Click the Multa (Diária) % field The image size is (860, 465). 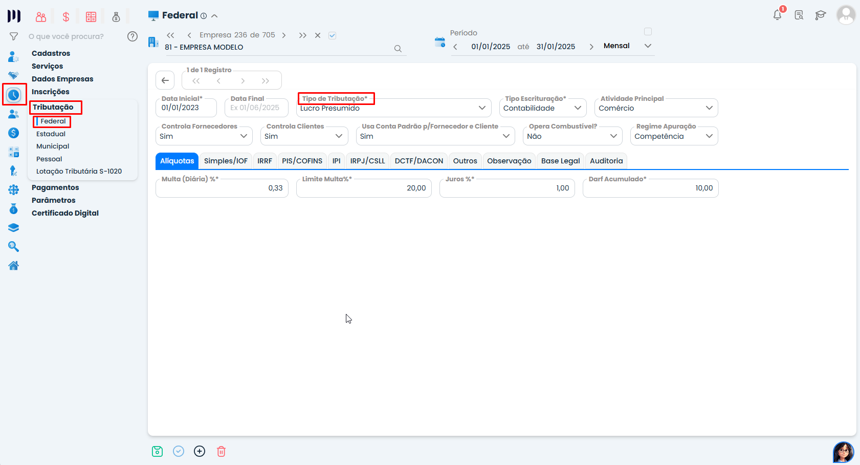pos(222,188)
